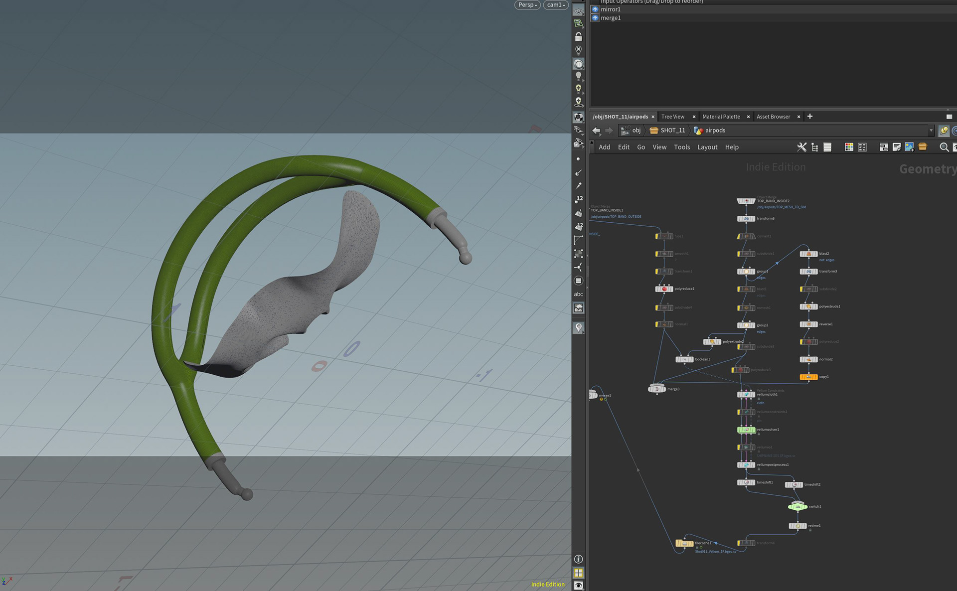Click the orange subnet box icon

point(923,147)
